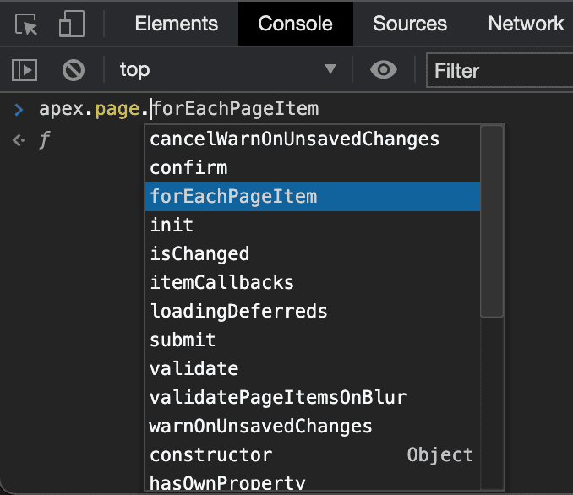The width and height of the screenshot is (573, 495).
Task: Pick the constructor Object suggestion
Action: click(x=211, y=455)
